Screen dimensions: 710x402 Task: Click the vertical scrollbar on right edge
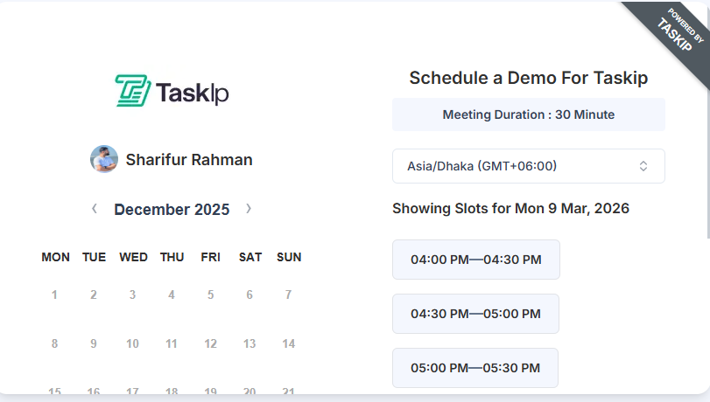point(706,131)
